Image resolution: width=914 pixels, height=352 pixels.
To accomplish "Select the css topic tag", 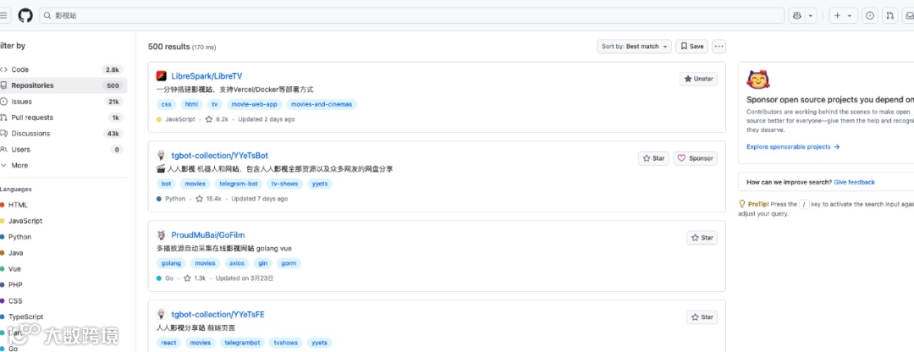I will [x=166, y=104].
